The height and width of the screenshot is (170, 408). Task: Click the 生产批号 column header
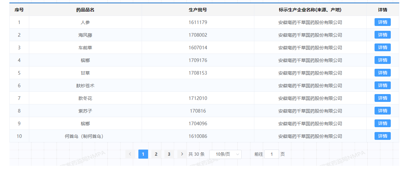tap(198, 10)
